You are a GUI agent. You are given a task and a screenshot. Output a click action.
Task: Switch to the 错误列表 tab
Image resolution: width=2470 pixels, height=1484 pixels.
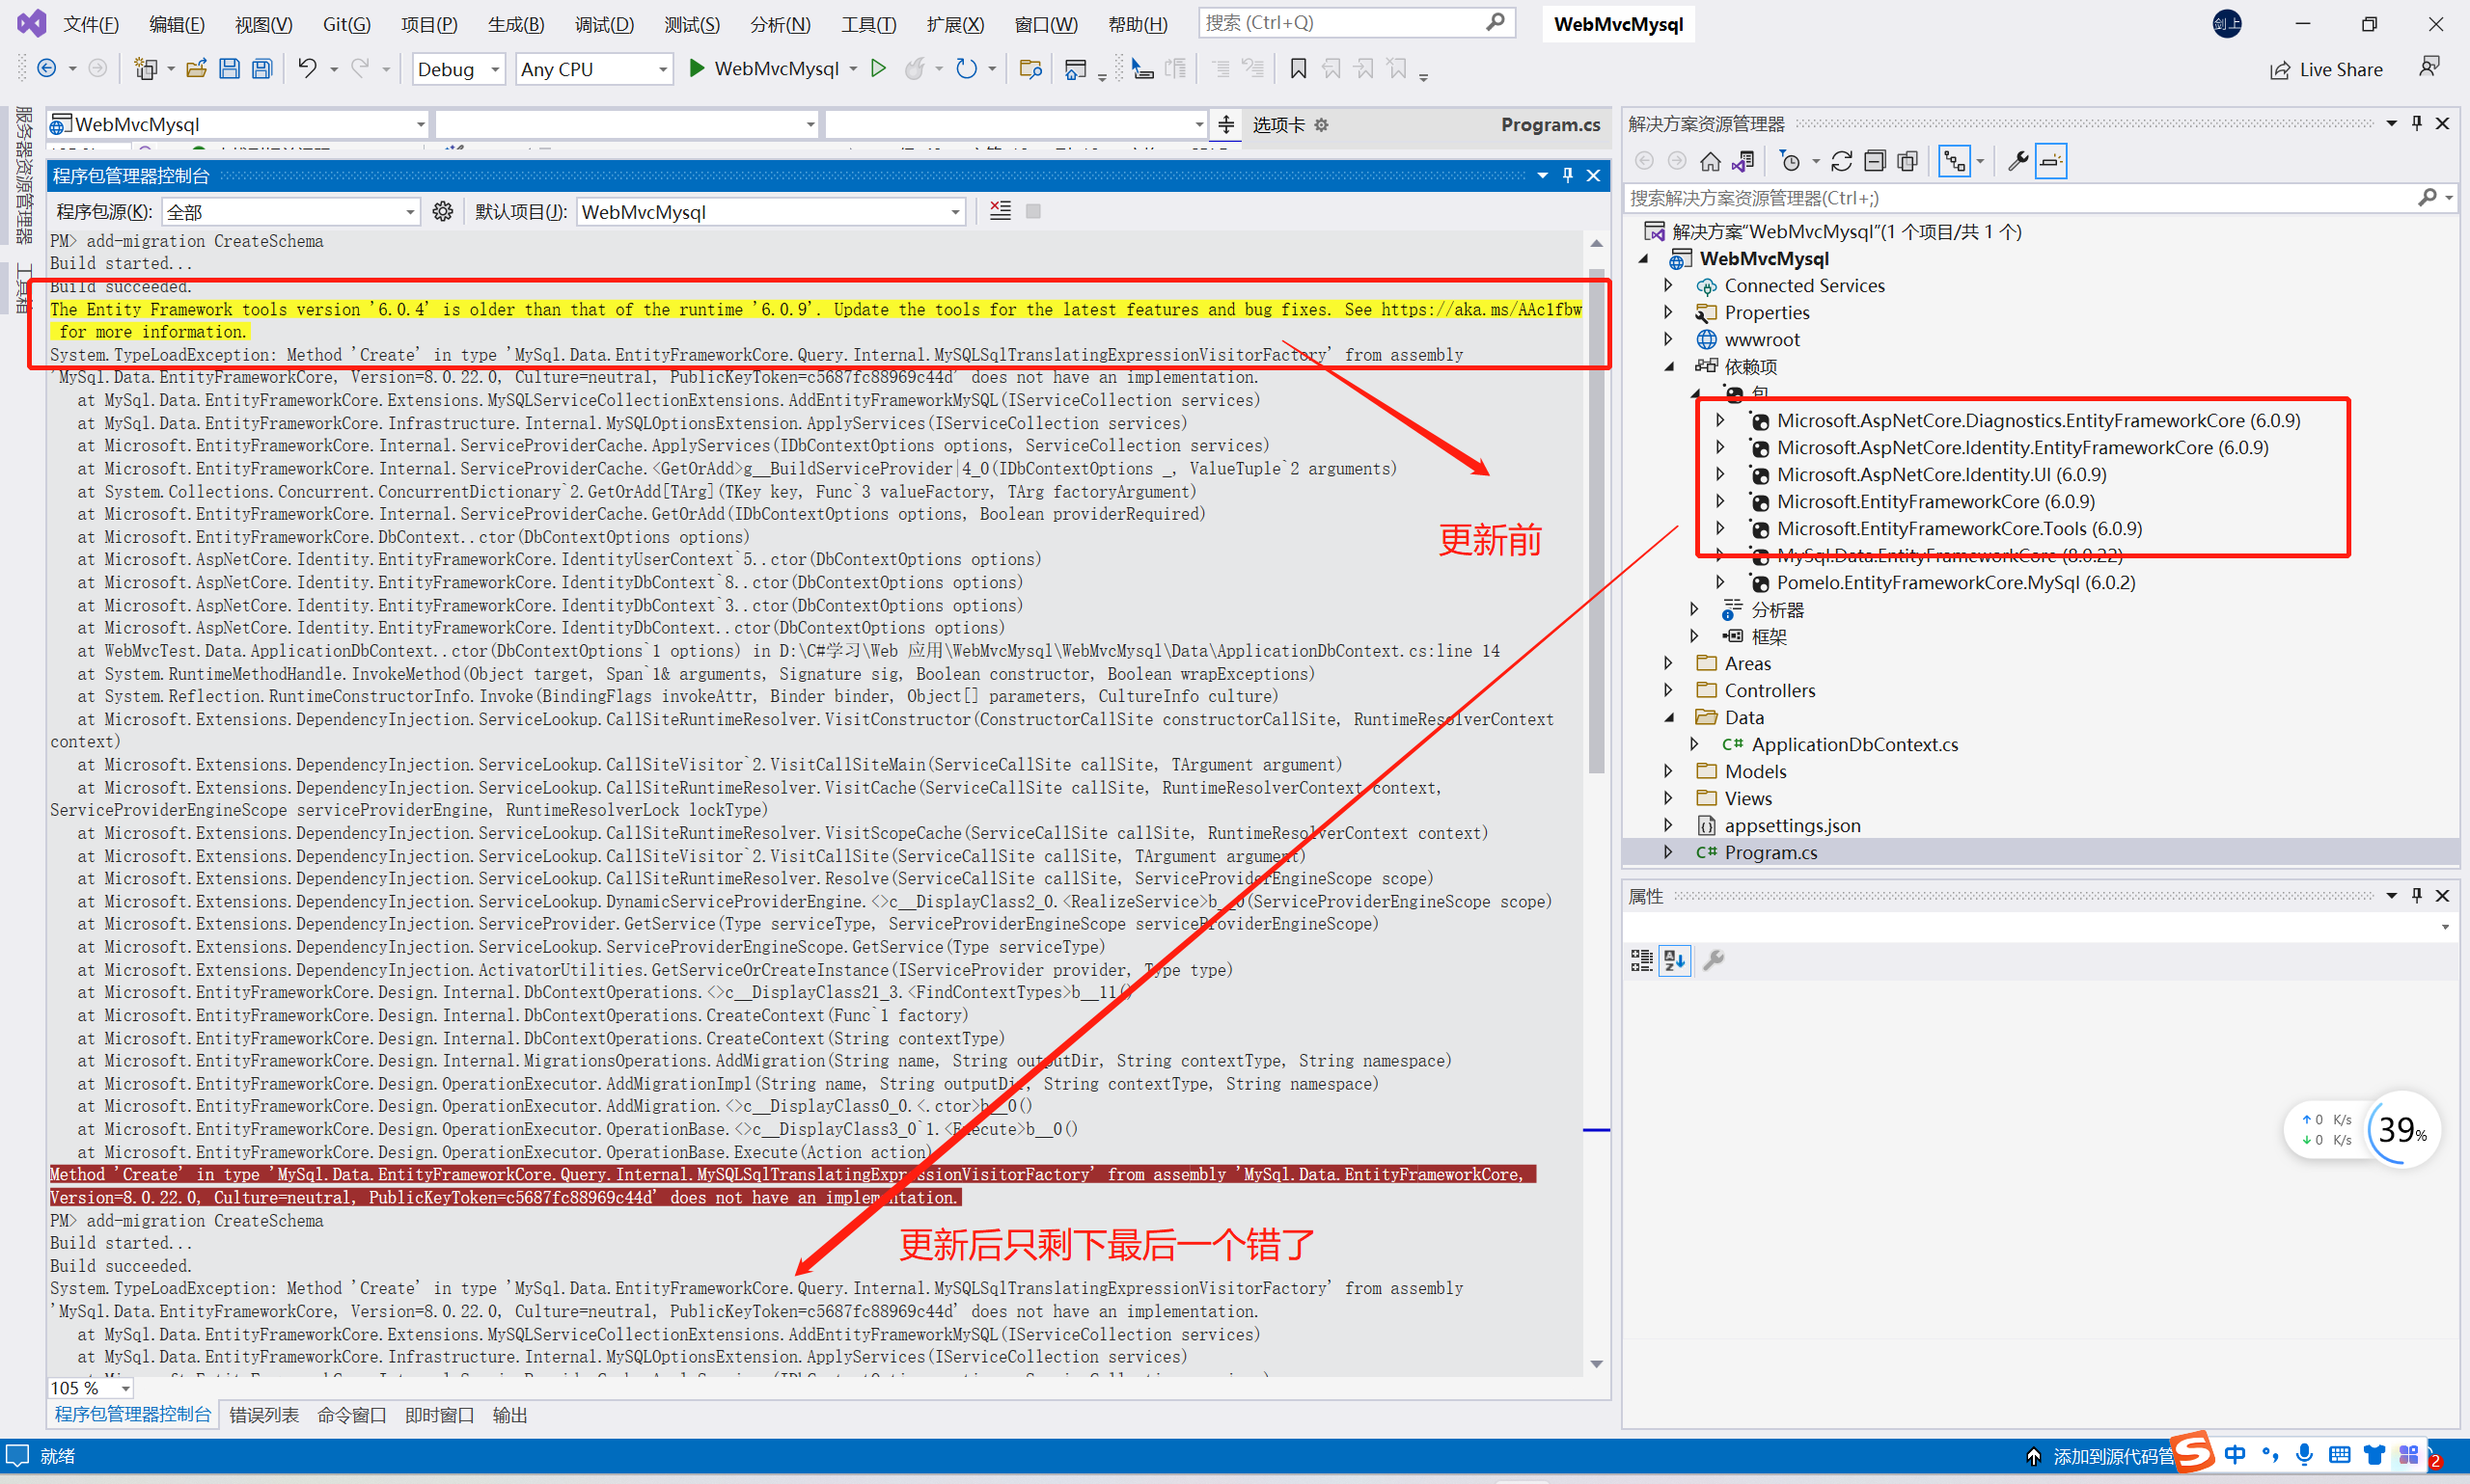tap(263, 1415)
